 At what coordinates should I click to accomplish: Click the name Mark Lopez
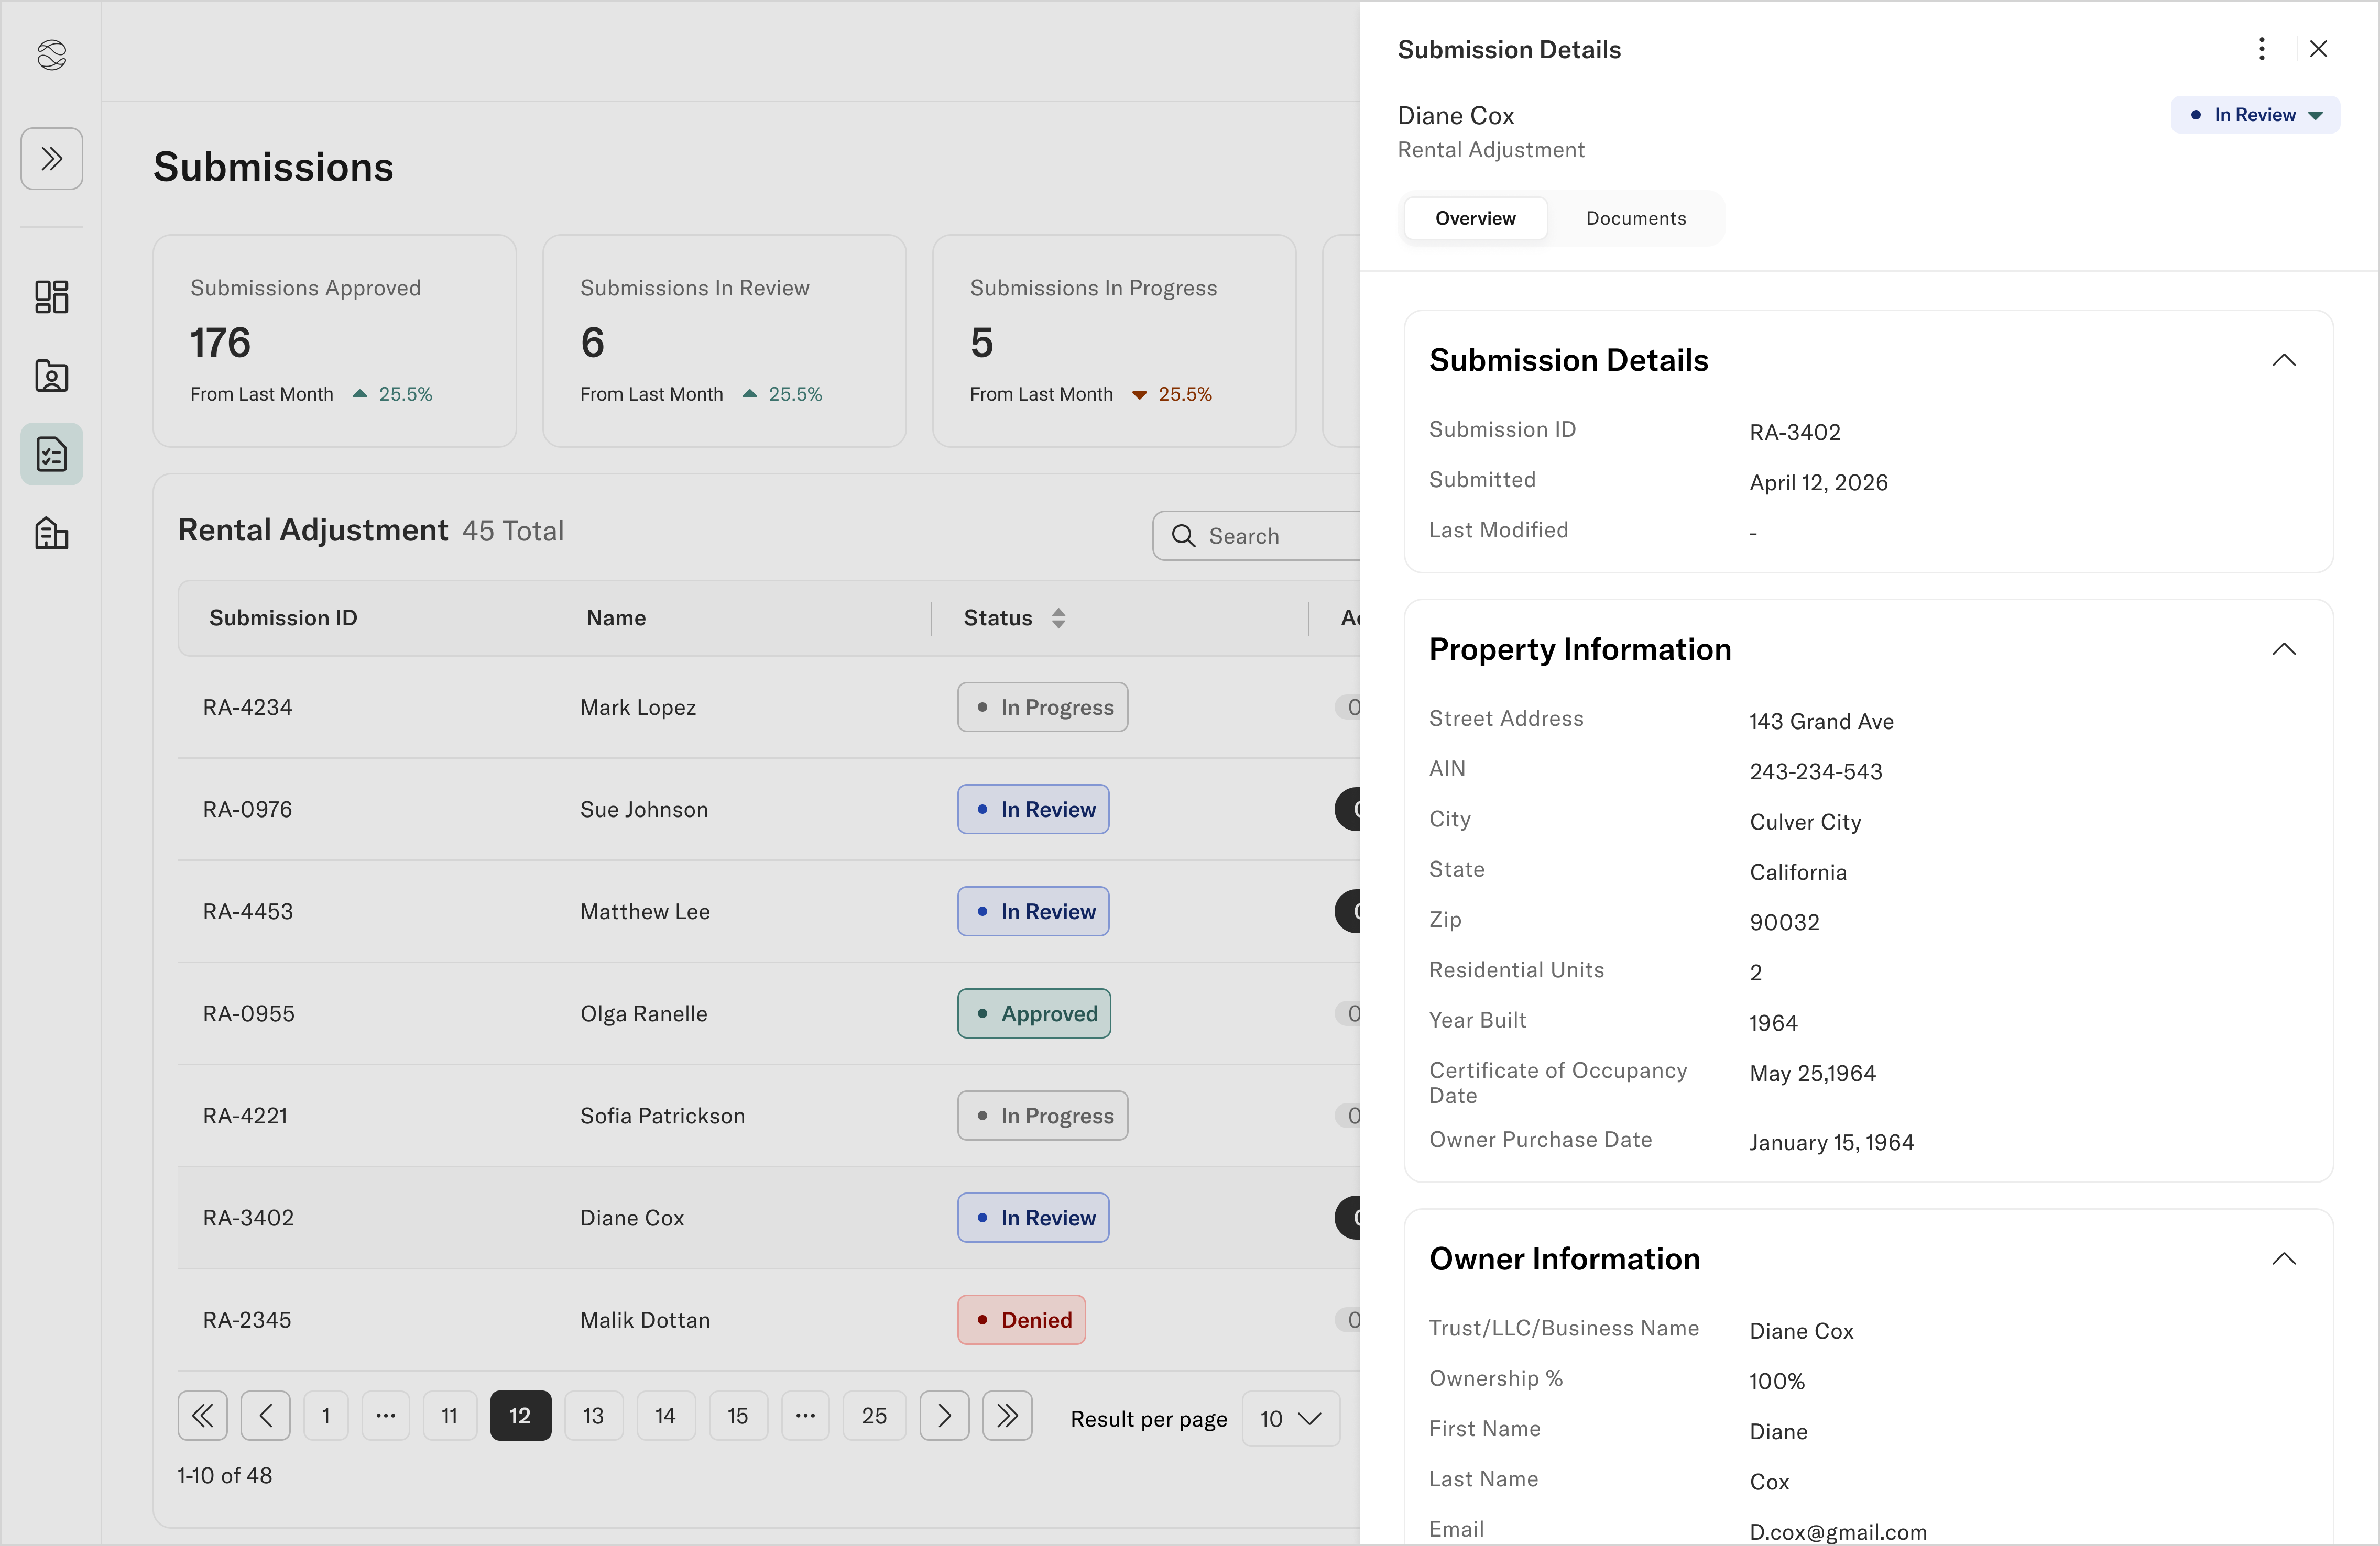pyautogui.click(x=638, y=708)
